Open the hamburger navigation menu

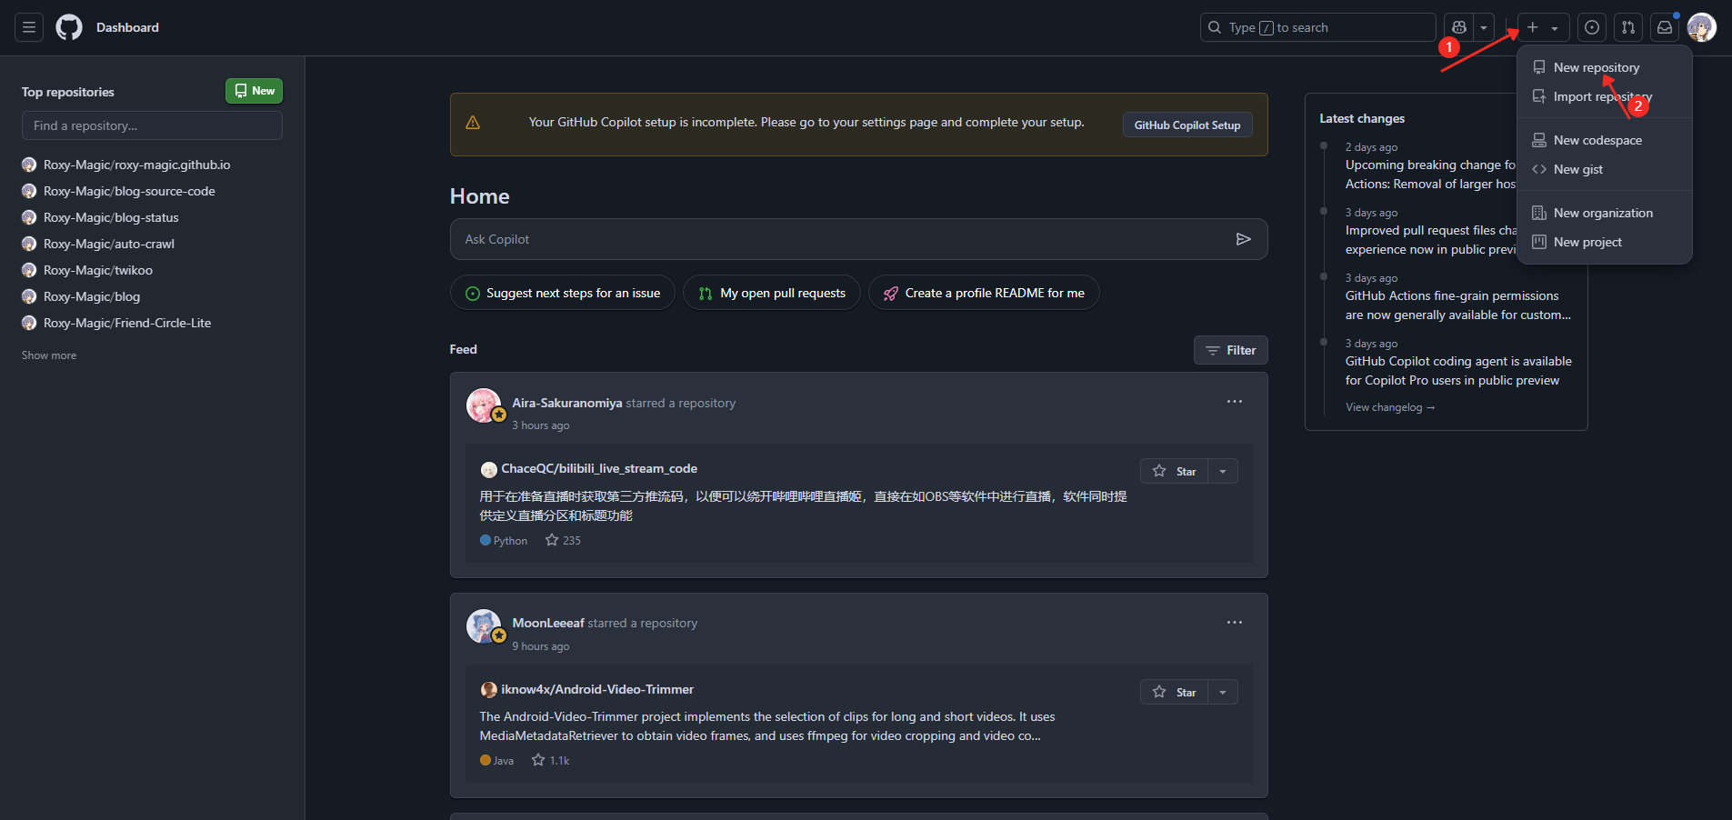29,27
